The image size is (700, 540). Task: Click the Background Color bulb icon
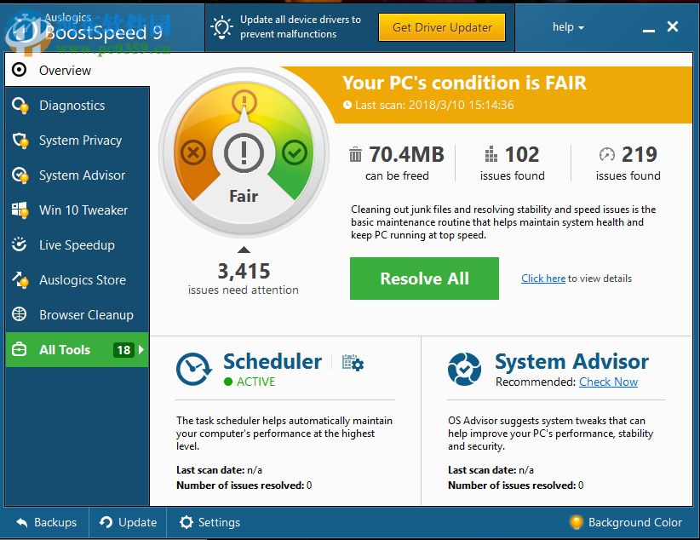pos(577,521)
